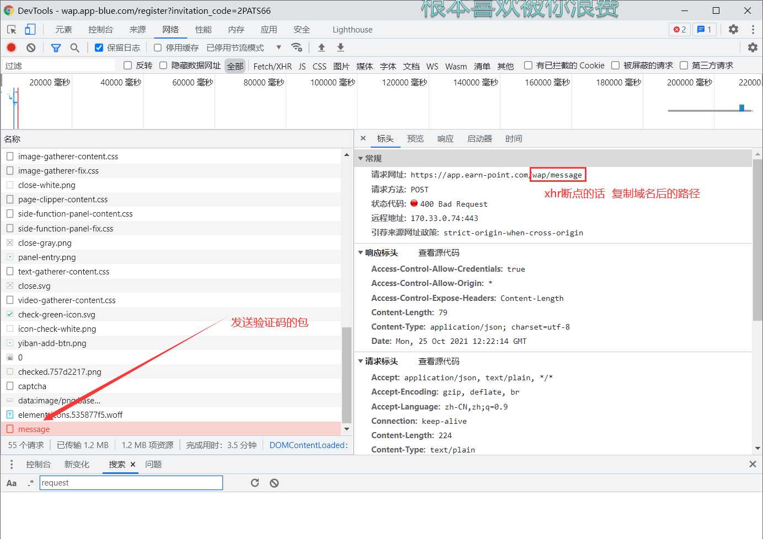Collapse the General (常规) section

[360, 159]
